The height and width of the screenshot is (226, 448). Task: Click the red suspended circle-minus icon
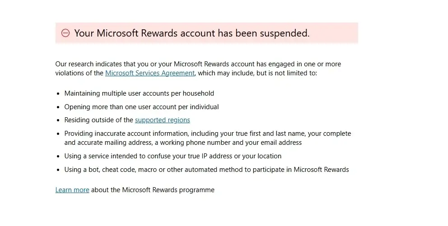[65, 33]
